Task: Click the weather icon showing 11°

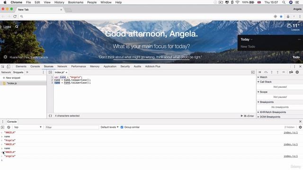Action: [289, 25]
